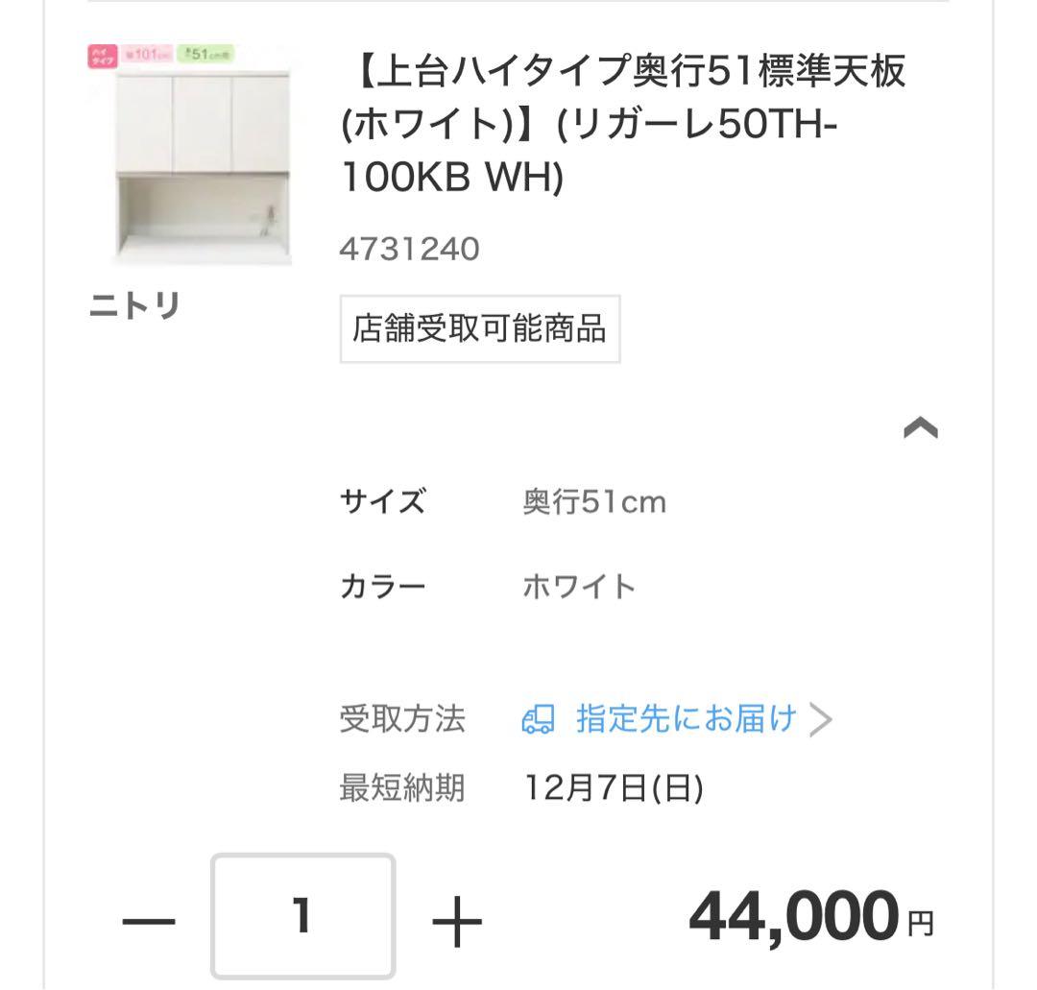Click the delivery truck icon

(540, 719)
